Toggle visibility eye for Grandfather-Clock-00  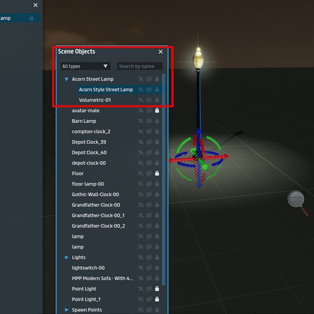coord(149,205)
